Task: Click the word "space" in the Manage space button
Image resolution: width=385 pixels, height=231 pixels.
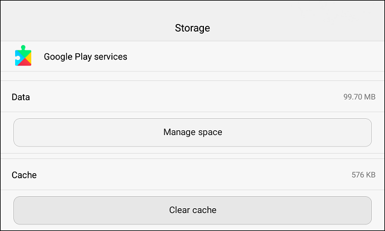Action: click(x=210, y=133)
